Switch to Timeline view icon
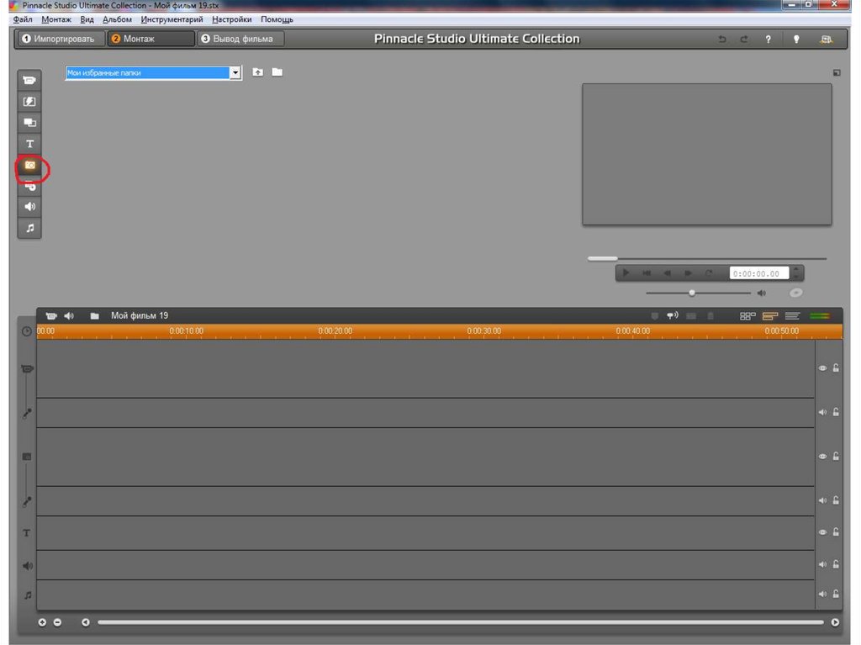The image size is (861, 645). tap(770, 316)
